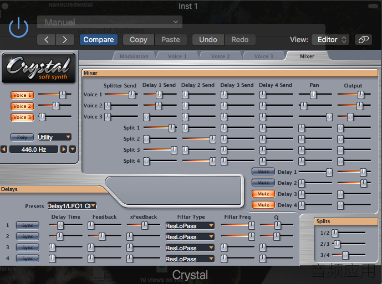The width and height of the screenshot is (382, 284).
Task: Click Voice 1 level slider in left panel
Action: [55, 94]
